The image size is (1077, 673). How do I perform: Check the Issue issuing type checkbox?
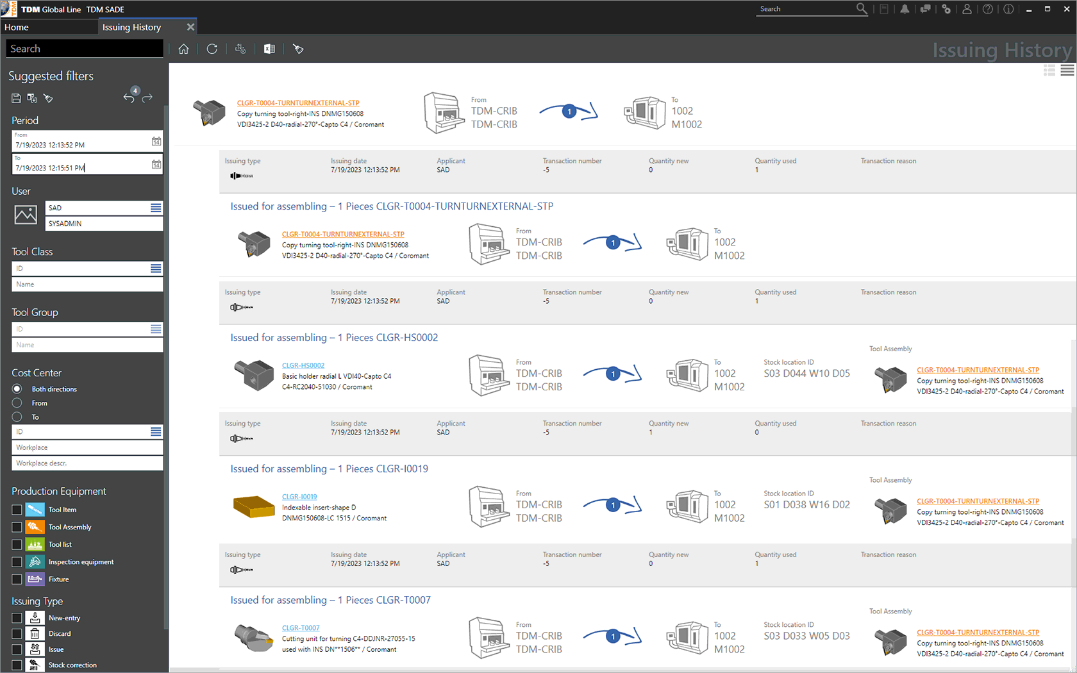pos(17,649)
